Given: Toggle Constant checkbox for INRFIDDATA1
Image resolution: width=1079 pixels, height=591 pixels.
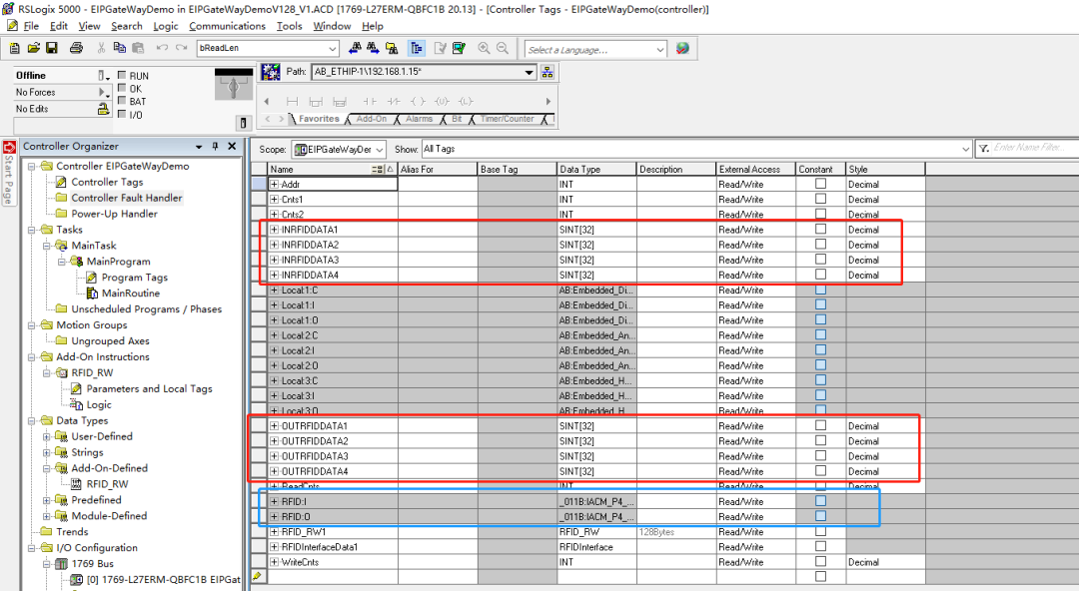Looking at the screenshot, I should 820,229.
